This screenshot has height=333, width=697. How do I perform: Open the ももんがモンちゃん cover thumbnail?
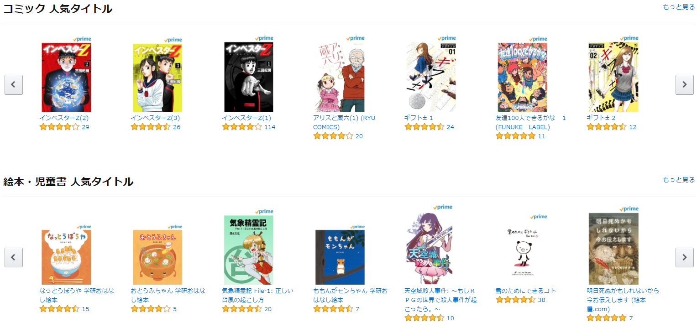click(x=340, y=257)
